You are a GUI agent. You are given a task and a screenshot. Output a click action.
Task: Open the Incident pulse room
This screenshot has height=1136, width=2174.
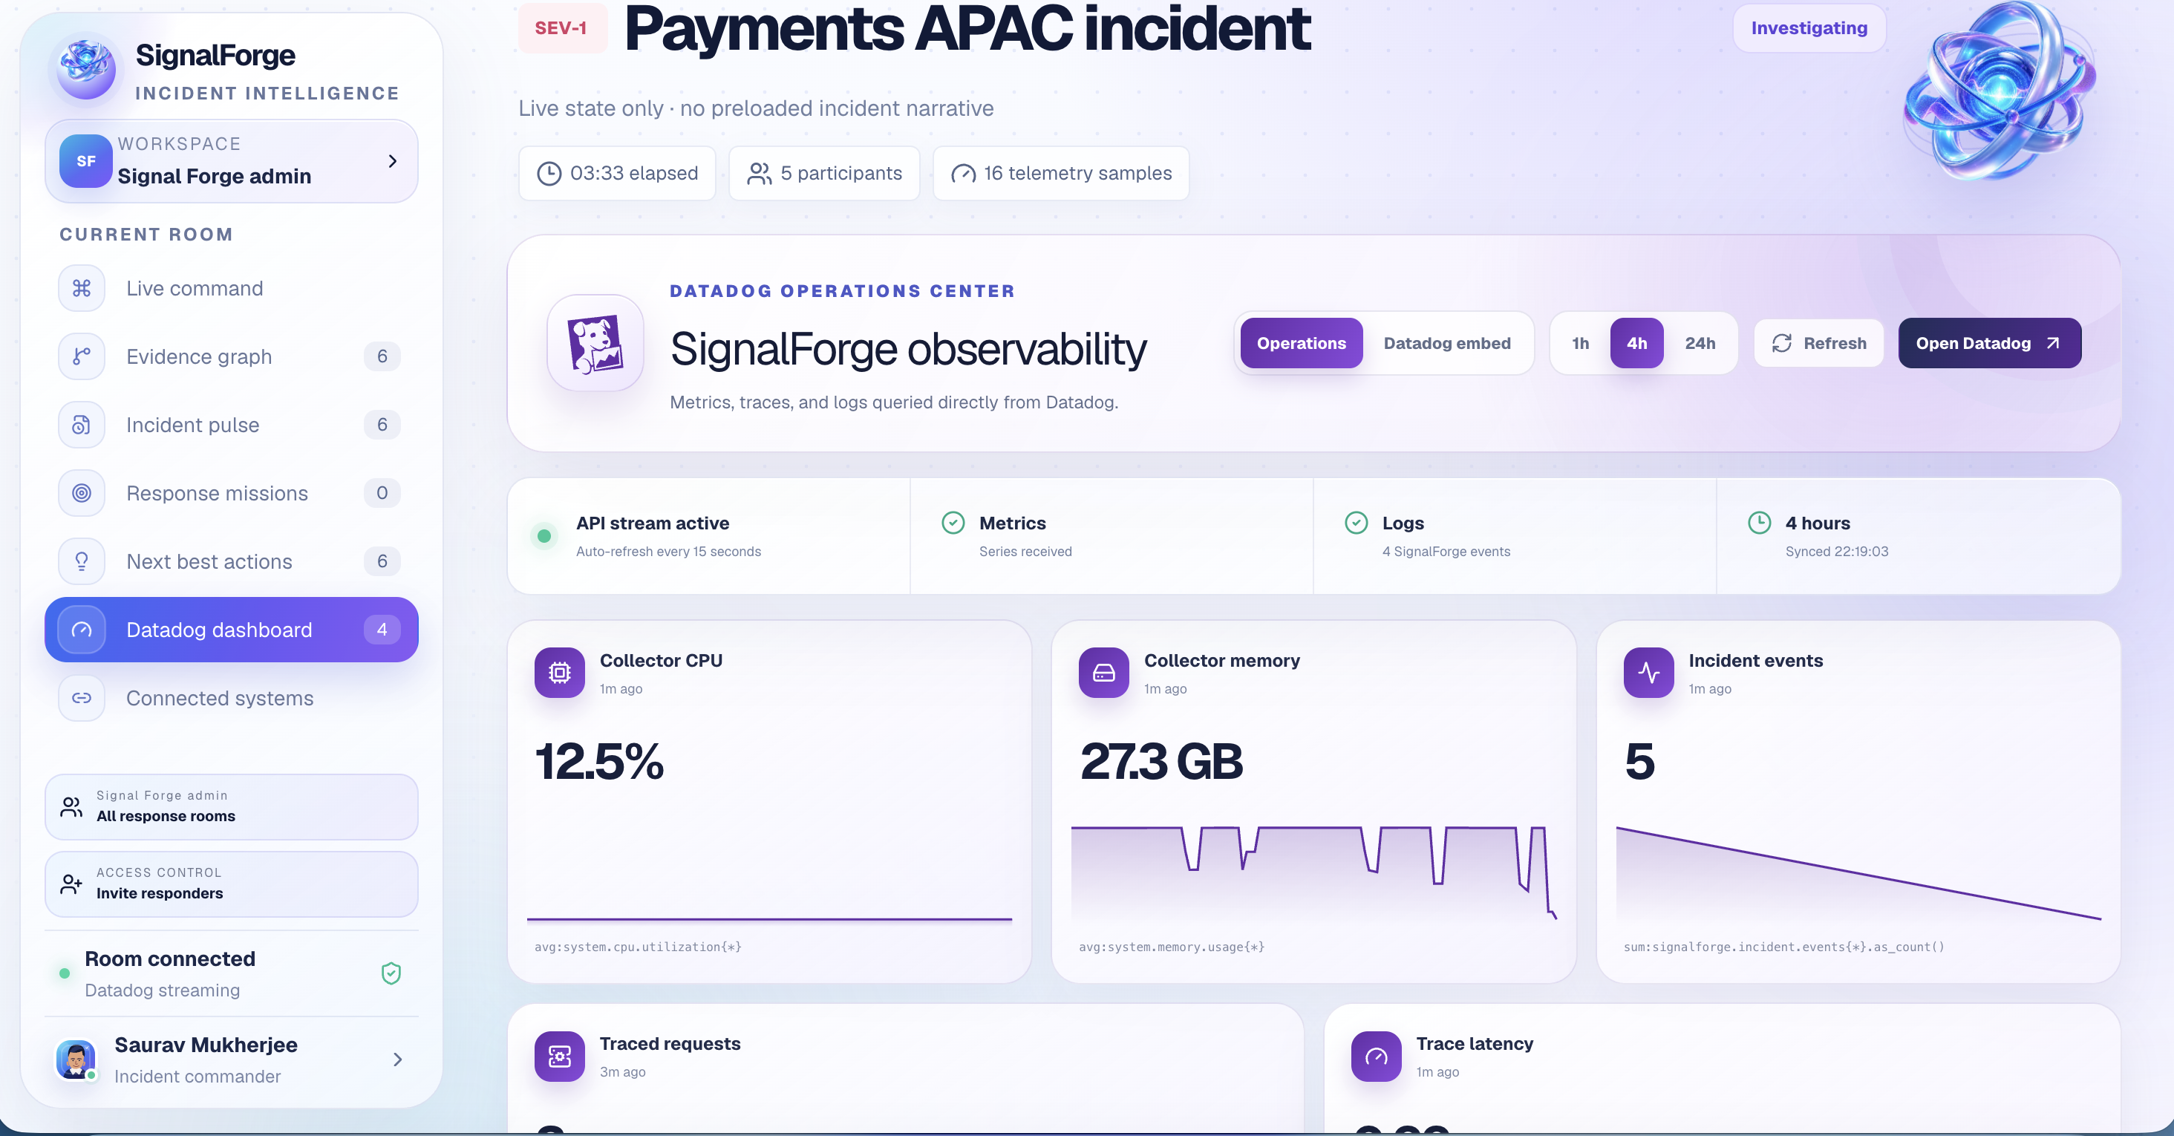(231, 425)
